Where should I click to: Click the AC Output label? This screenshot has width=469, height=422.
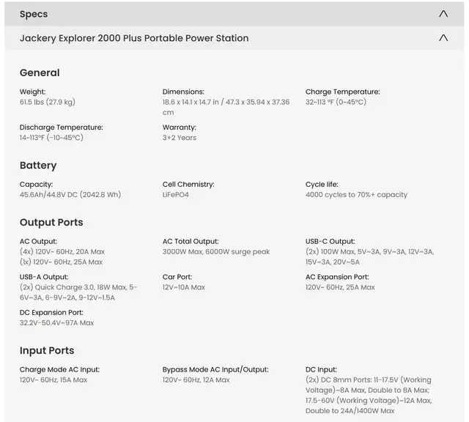(x=38, y=241)
